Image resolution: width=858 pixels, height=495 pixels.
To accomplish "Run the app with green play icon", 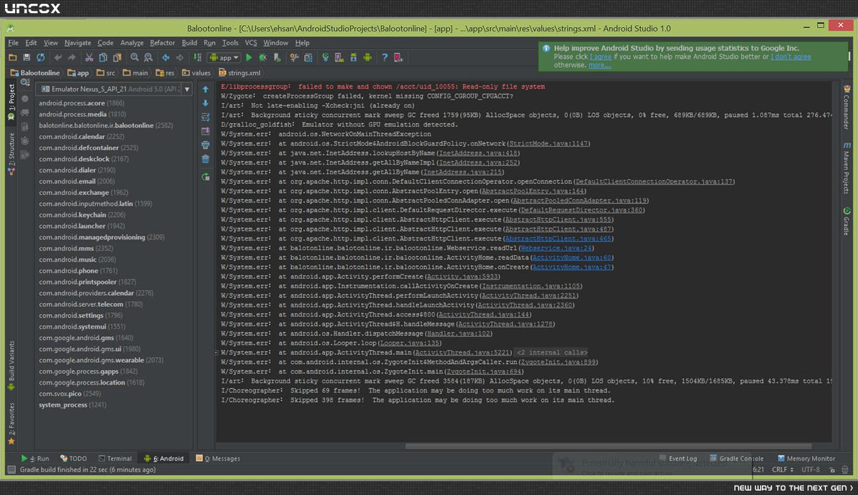I will (x=249, y=58).
